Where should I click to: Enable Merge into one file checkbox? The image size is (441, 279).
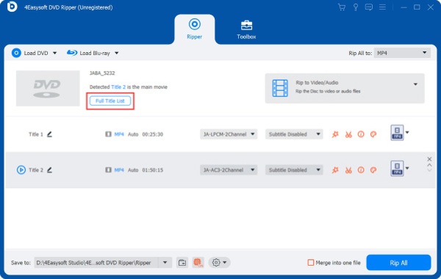[311, 263]
